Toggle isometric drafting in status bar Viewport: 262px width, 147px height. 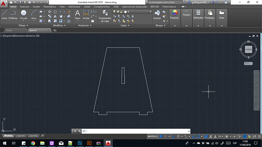pos(186,137)
